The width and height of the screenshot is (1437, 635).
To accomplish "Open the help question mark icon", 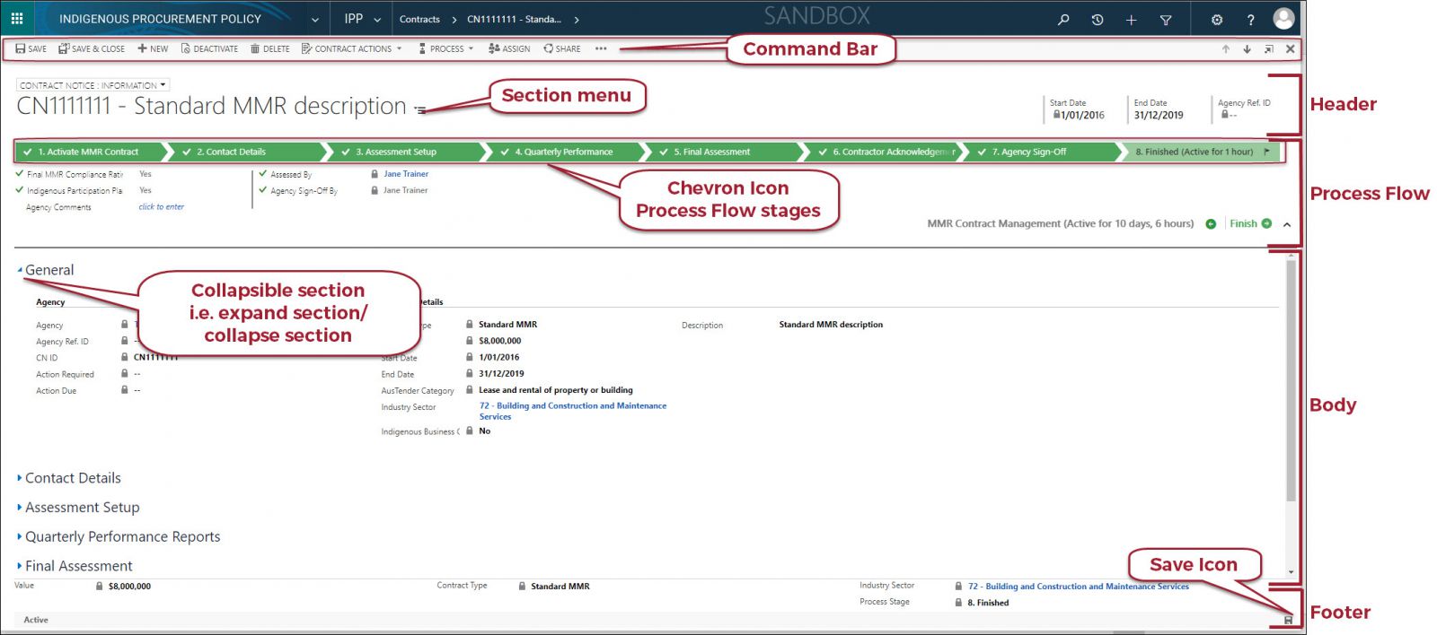I will (1250, 19).
